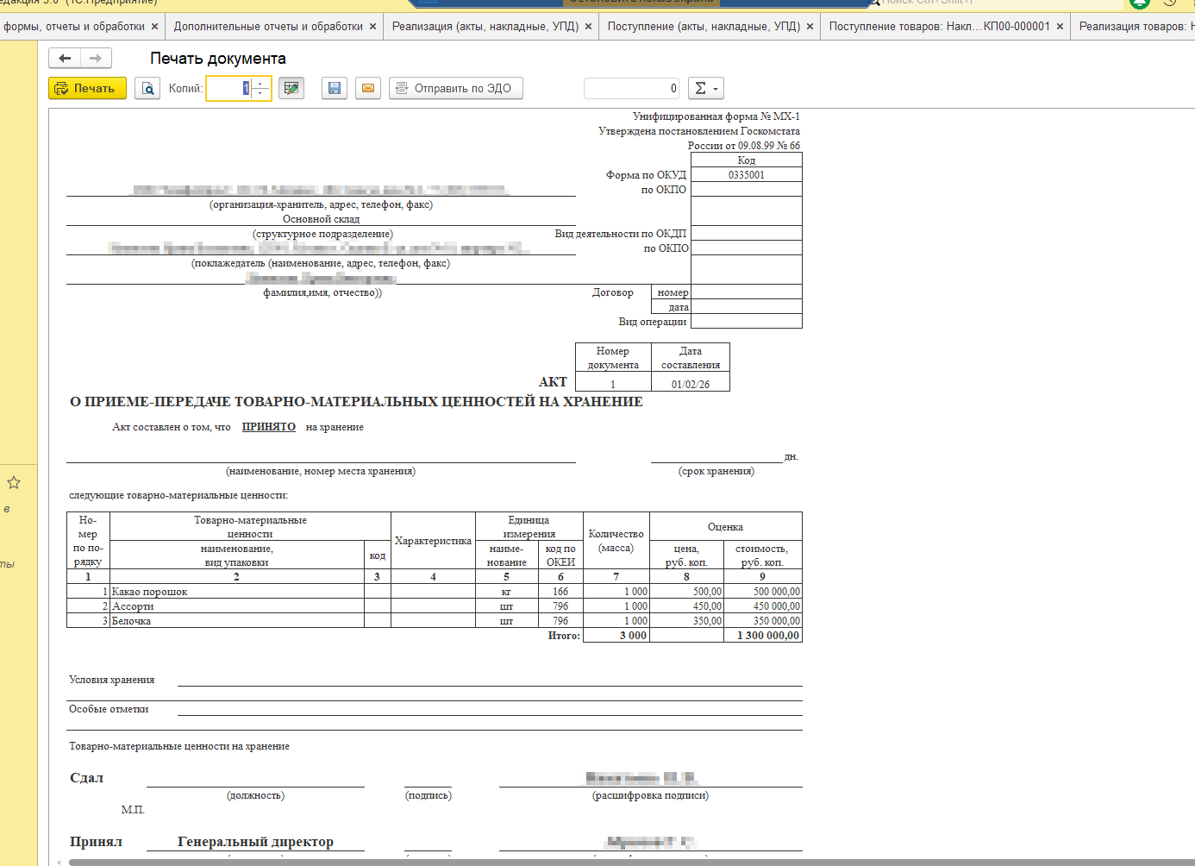
Task: Save document with floppy disk icon
Action: click(x=335, y=88)
